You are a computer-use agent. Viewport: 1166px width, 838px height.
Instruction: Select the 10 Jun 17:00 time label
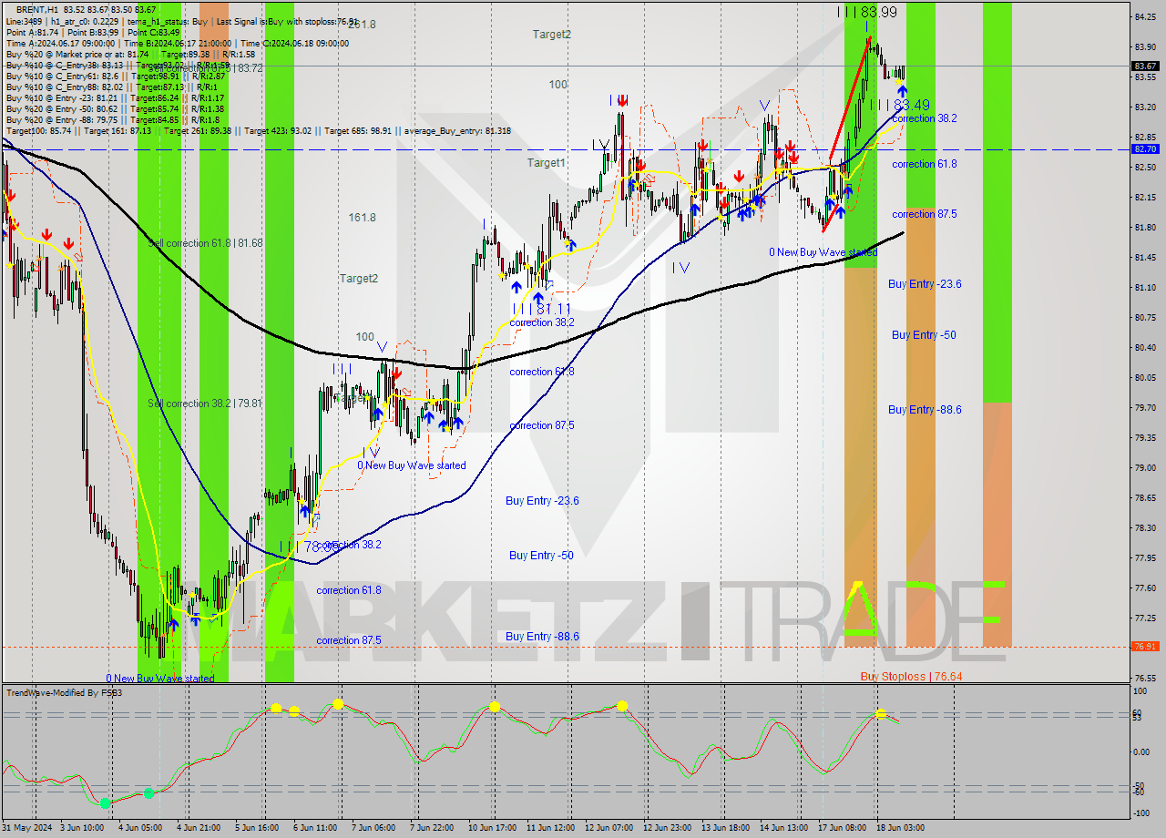493,828
